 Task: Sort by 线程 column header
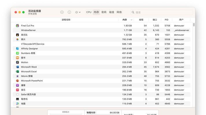[x=141, y=20]
